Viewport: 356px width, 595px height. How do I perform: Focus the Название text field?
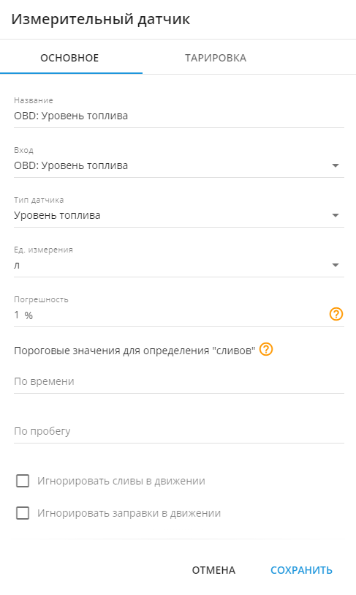(179, 116)
